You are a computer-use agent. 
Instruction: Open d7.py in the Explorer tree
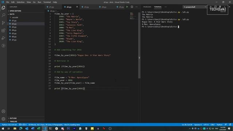[x=26, y=40]
